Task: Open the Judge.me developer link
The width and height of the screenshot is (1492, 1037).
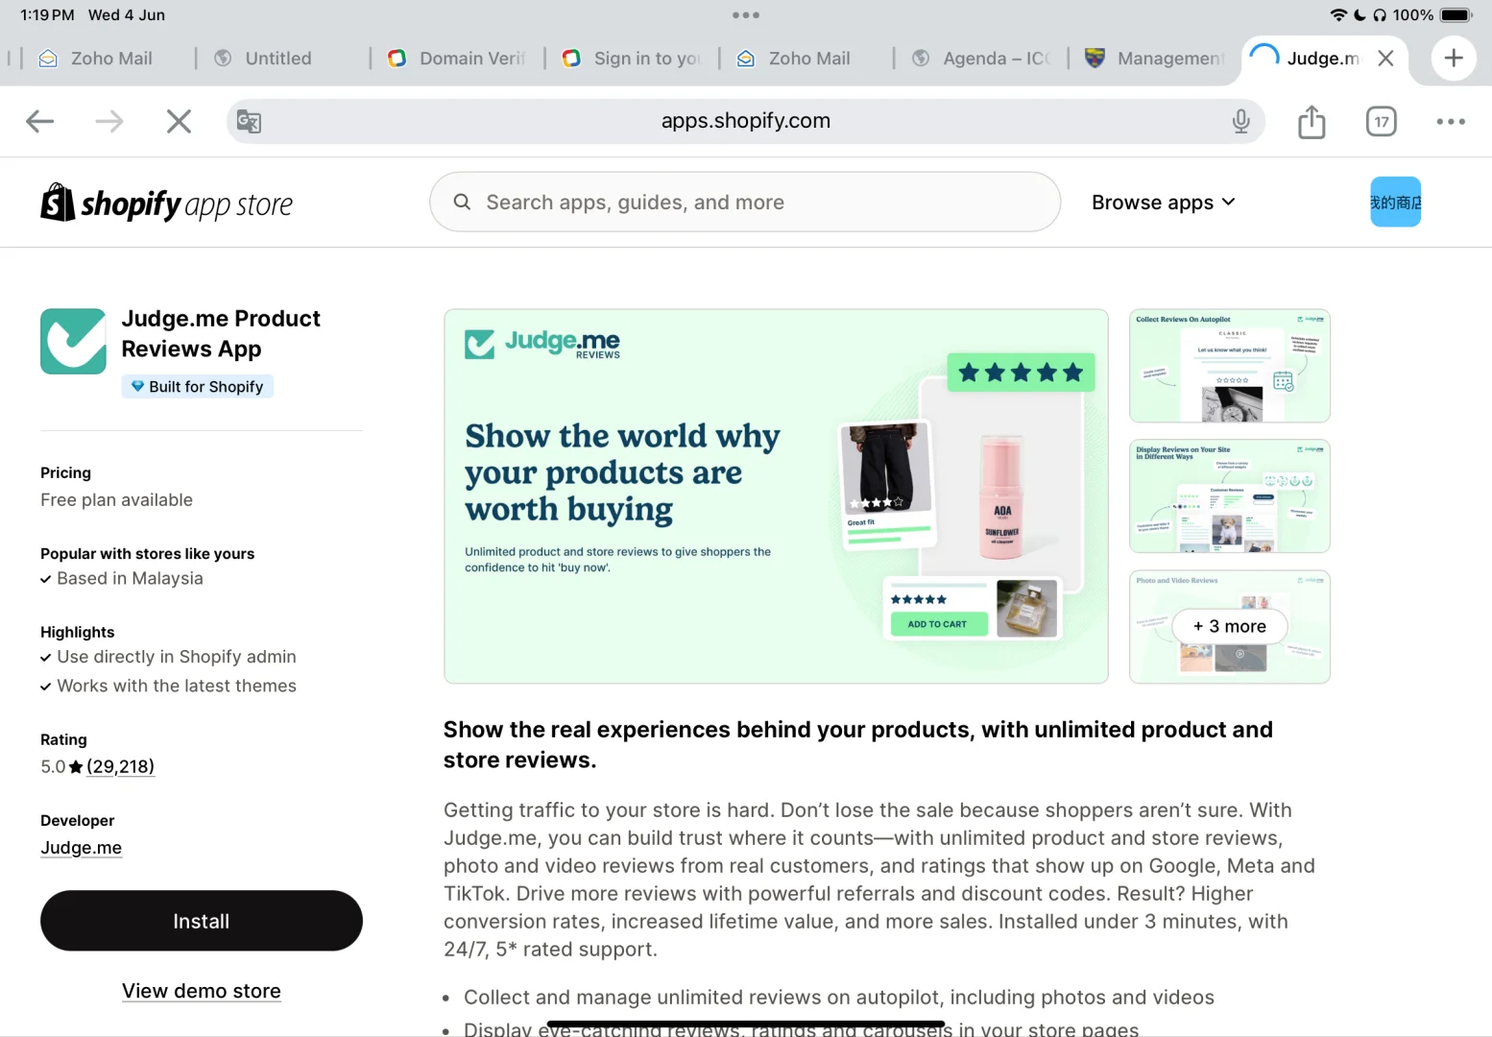Action: point(81,848)
